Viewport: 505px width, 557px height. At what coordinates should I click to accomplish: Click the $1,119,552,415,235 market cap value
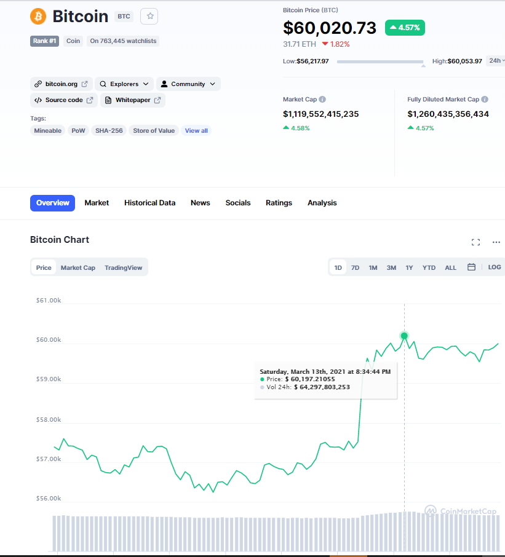pos(321,114)
